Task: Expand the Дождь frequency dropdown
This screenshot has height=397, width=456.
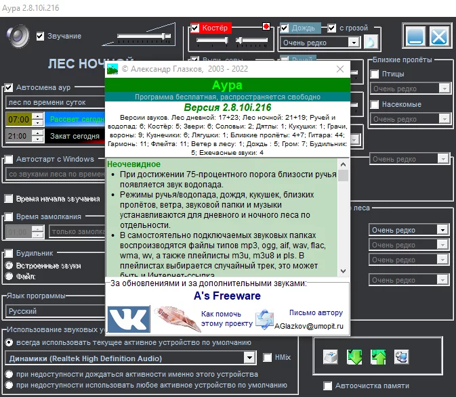Action: (354, 43)
